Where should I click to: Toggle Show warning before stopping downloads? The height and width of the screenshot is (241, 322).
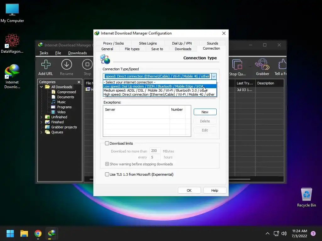pos(107,164)
